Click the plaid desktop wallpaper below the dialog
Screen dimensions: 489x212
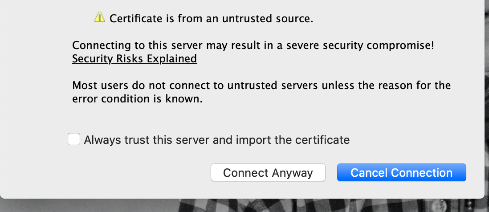click(312, 206)
